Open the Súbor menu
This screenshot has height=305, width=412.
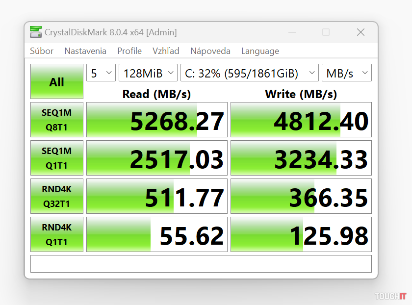click(x=42, y=51)
